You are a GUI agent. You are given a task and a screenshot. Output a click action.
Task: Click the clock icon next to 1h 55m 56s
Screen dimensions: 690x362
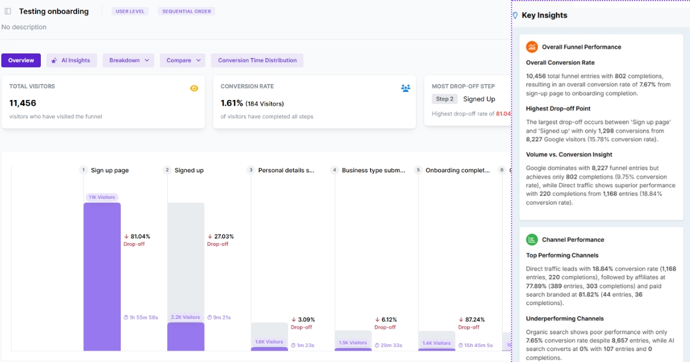(x=126, y=317)
